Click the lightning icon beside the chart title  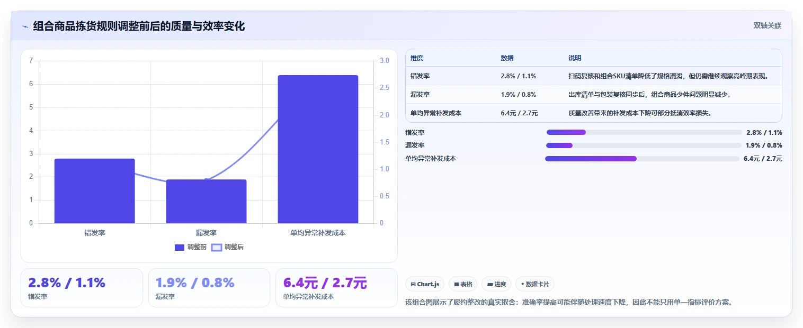coord(25,26)
